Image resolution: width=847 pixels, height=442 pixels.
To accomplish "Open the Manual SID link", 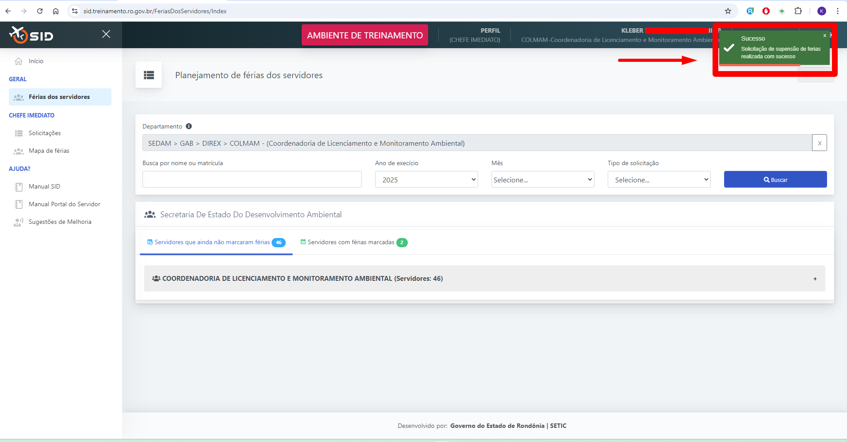I will (44, 186).
